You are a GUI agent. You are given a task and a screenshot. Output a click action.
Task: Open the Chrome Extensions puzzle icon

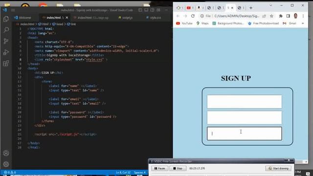coord(281,16)
